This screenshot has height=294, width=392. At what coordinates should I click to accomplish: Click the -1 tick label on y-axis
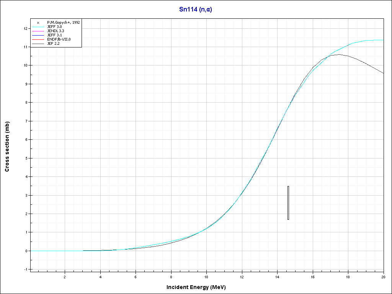[x=25, y=269]
